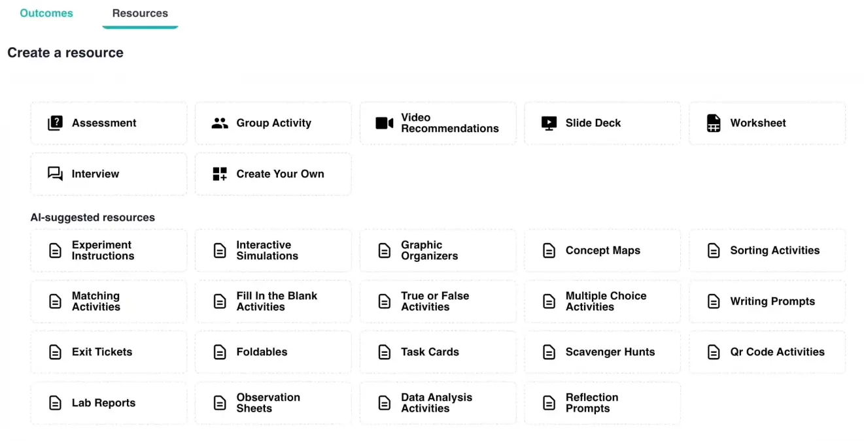The width and height of the screenshot is (864, 441).
Task: Click the spreadsheet icon on Worksheet
Action: tap(714, 123)
